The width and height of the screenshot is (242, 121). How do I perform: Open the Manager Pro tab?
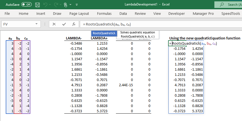click(203, 14)
